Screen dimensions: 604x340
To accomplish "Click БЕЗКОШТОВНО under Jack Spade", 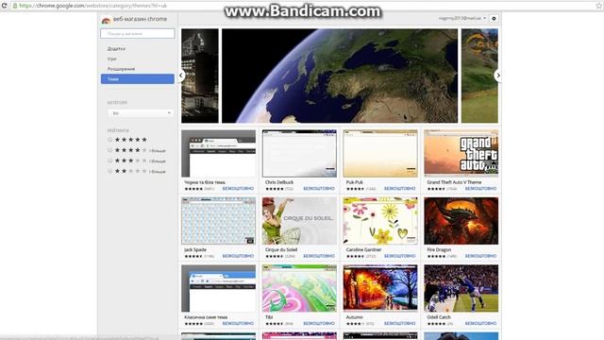I will point(238,256).
